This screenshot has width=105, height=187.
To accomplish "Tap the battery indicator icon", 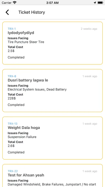I will (100, 3).
